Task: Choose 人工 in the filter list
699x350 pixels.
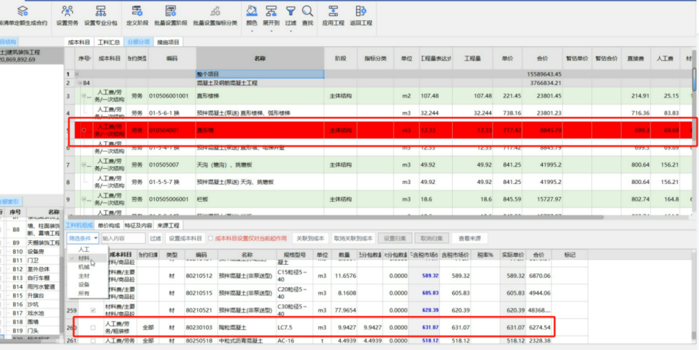Action: click(x=84, y=250)
